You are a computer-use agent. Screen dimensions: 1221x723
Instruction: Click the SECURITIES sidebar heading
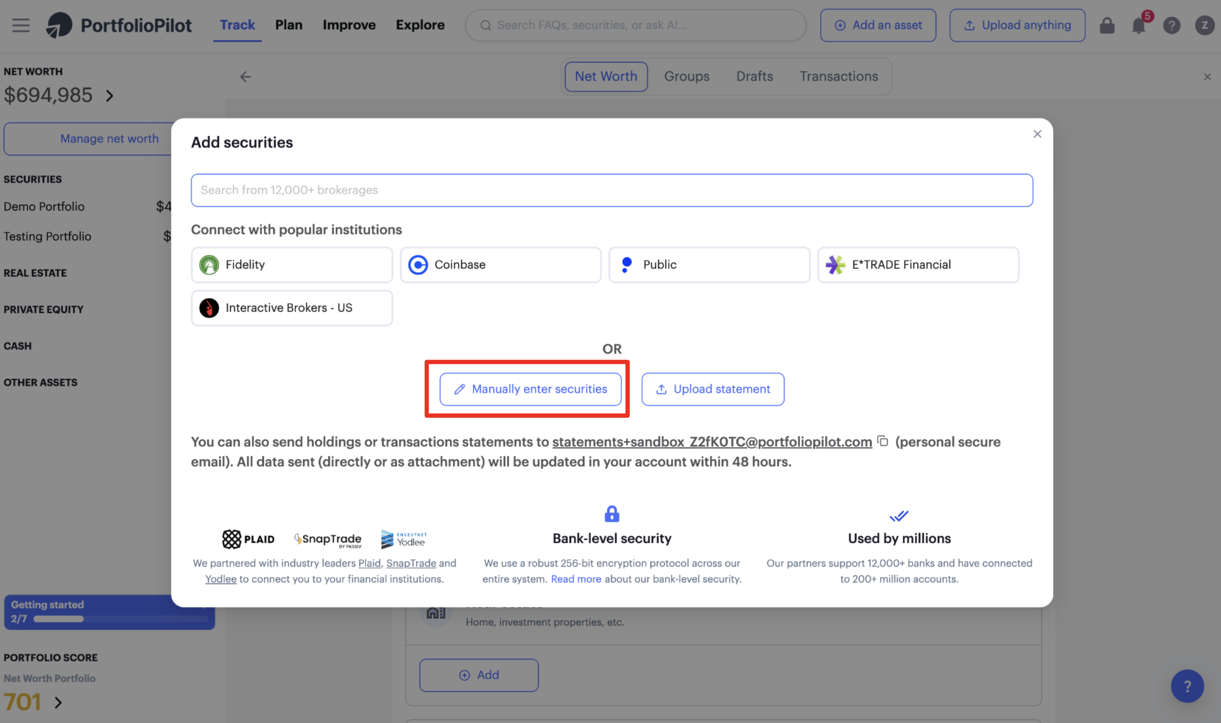[33, 179]
